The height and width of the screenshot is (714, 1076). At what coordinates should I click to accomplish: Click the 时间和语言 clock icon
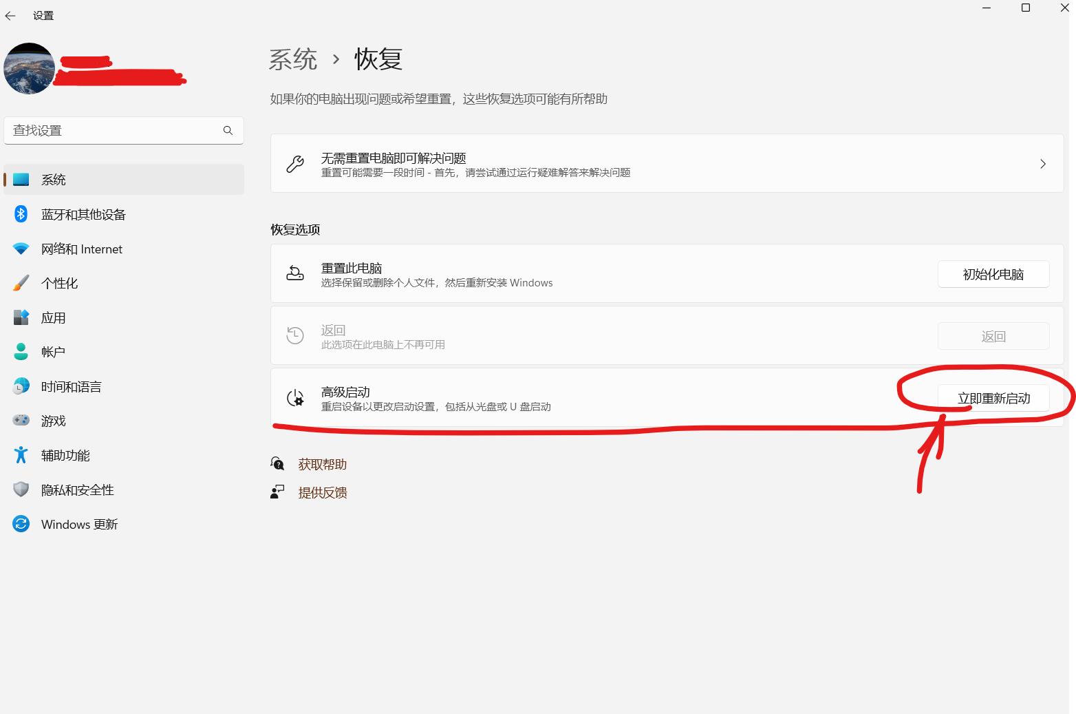[x=21, y=386]
